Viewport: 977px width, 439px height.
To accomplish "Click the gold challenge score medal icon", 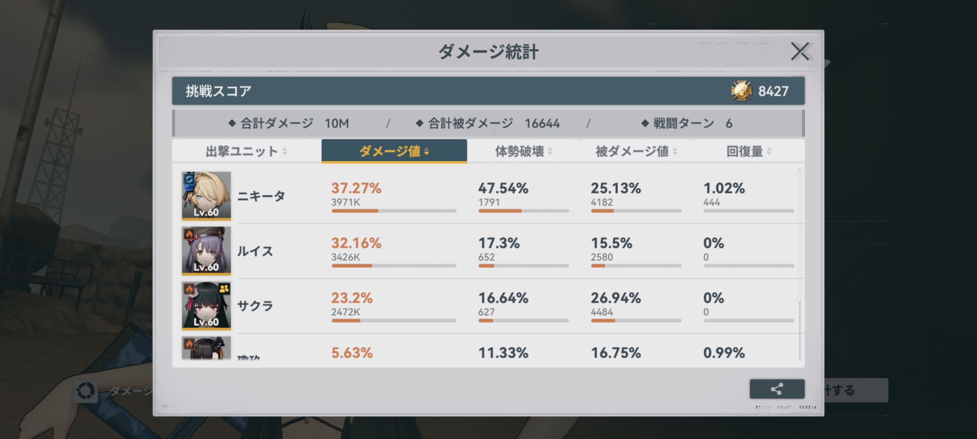I will [741, 91].
